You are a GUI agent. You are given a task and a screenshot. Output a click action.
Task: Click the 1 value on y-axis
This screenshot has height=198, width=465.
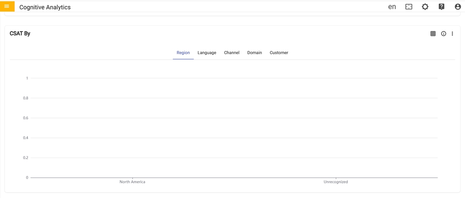[27, 78]
